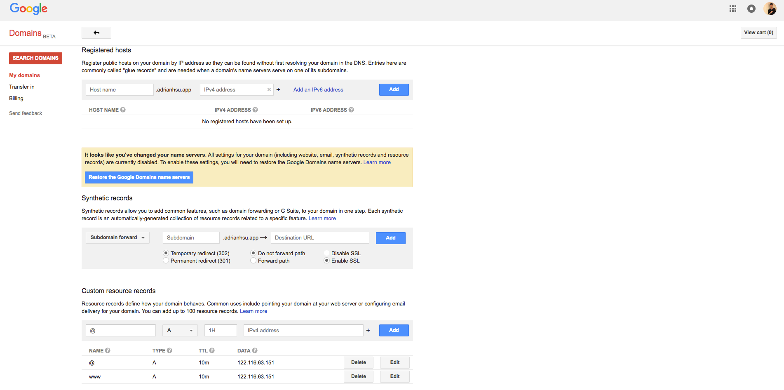
Task: Show help for NAME column
Action: (108, 350)
